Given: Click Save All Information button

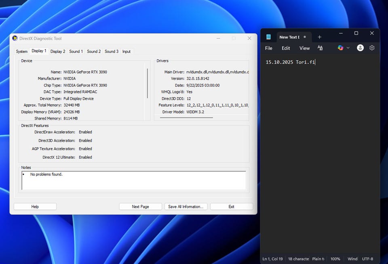Looking at the screenshot, I should (x=186, y=207).
